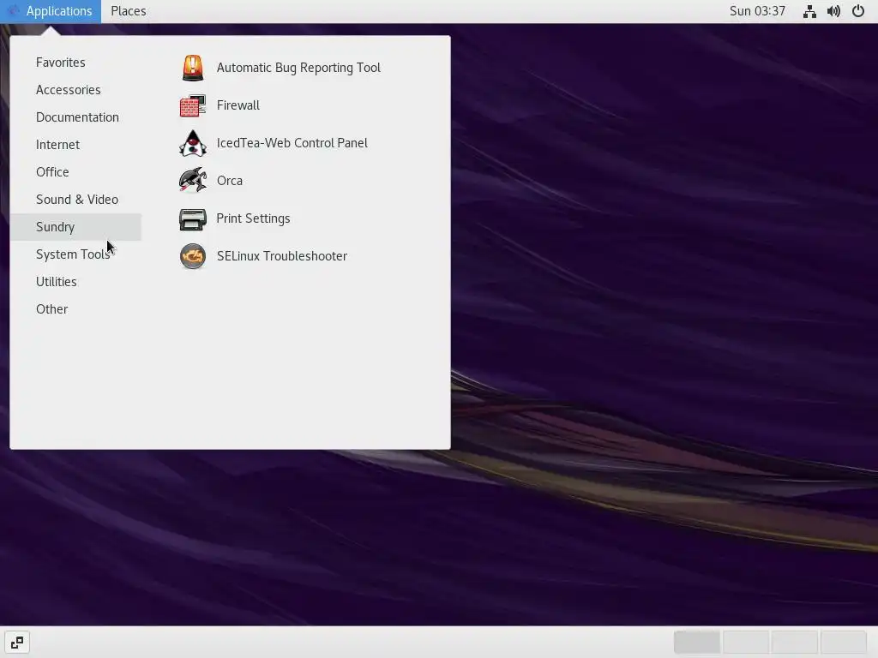
Task: Click the IcedTea-Web Control Panel icon
Action: (193, 143)
